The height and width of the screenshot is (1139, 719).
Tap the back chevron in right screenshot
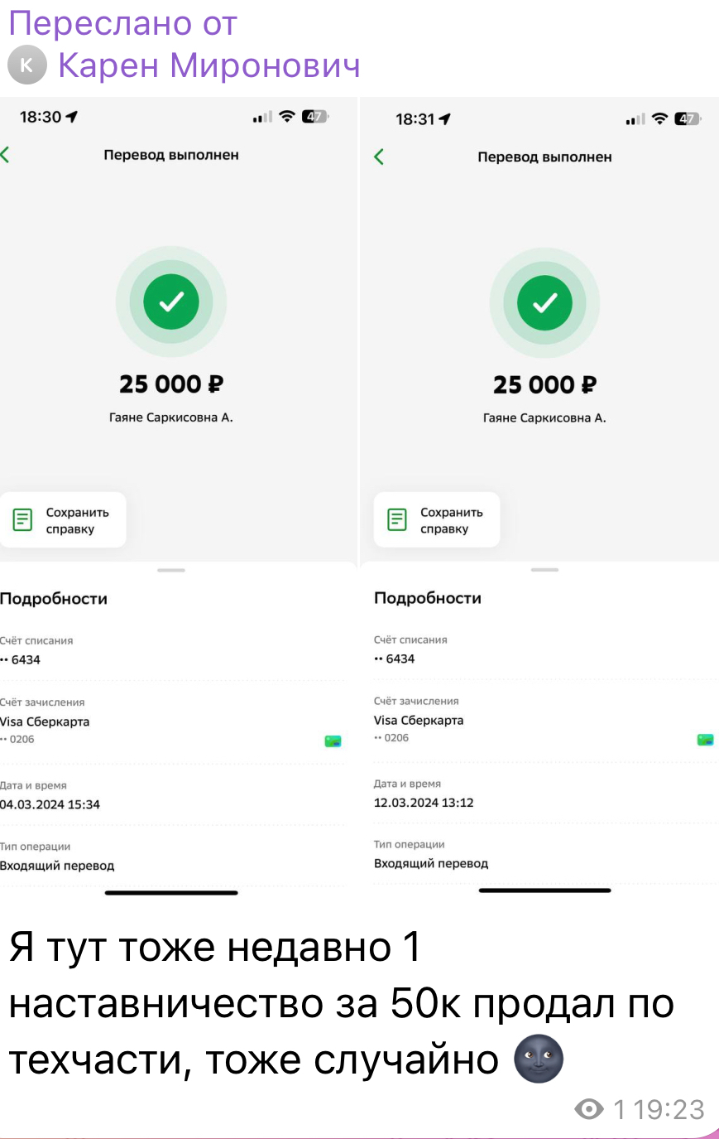pyautogui.click(x=379, y=157)
